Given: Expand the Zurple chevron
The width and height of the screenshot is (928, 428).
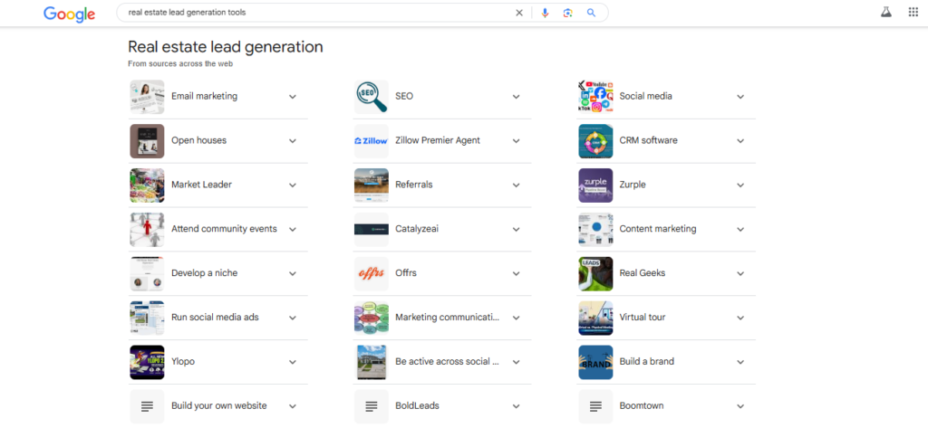Looking at the screenshot, I should tap(740, 185).
